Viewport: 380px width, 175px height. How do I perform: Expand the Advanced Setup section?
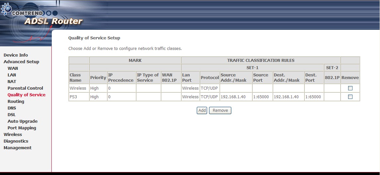[x=21, y=62]
